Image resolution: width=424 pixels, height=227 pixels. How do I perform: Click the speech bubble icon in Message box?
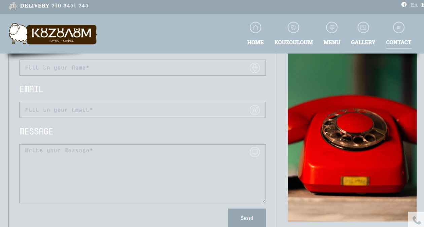pyautogui.click(x=255, y=152)
